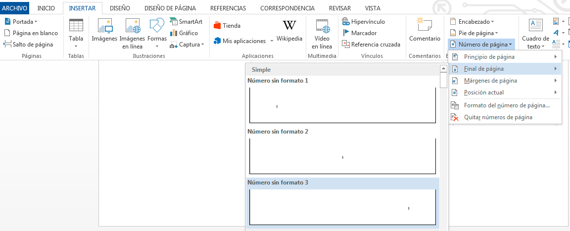The image size is (570, 231).
Task: Toggle the Número de página dropdown
Action: 481,45
